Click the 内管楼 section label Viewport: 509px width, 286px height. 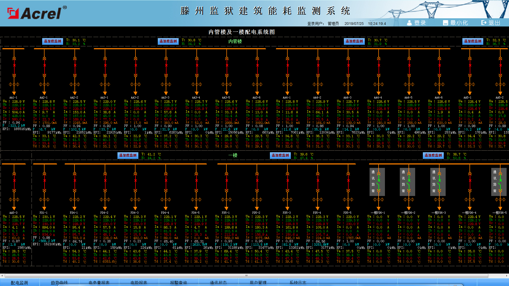pyautogui.click(x=235, y=41)
